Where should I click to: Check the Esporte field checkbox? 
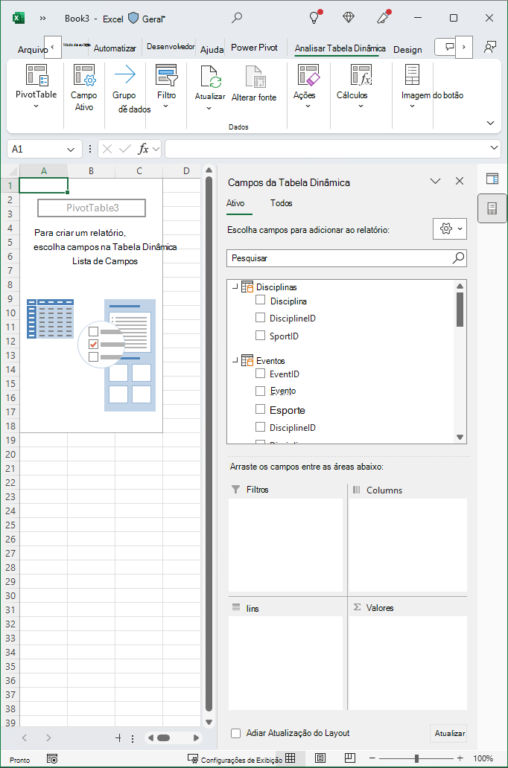261,409
